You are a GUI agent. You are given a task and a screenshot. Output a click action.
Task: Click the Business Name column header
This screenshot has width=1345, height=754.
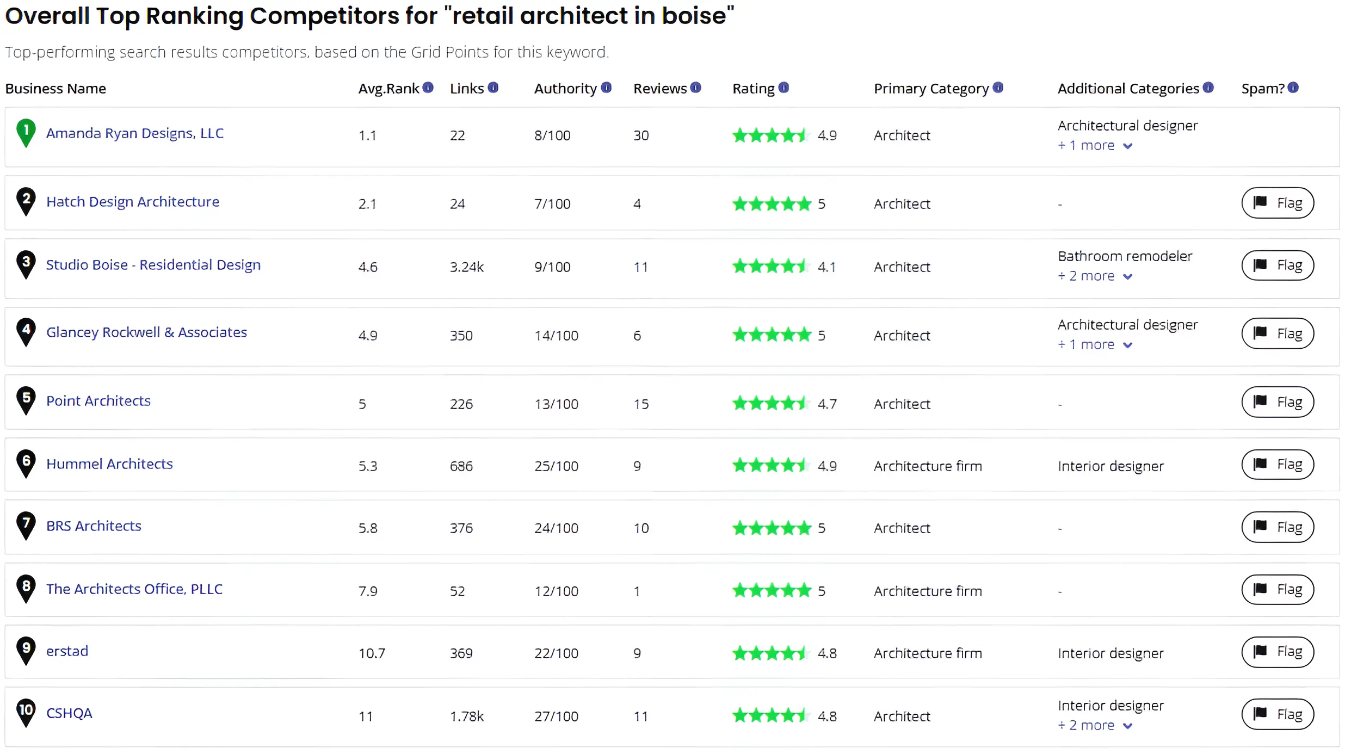(55, 89)
